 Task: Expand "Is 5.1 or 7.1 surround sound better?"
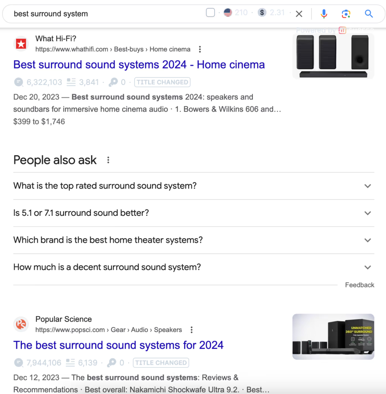194,213
